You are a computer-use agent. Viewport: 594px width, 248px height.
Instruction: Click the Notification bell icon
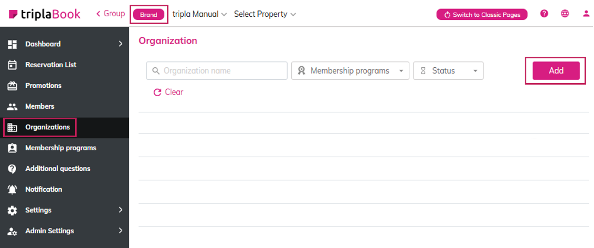pos(13,190)
